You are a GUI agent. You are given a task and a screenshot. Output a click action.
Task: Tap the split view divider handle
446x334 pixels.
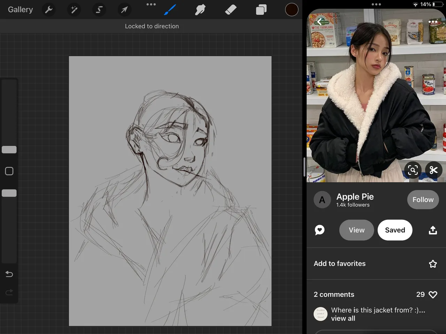click(x=305, y=167)
